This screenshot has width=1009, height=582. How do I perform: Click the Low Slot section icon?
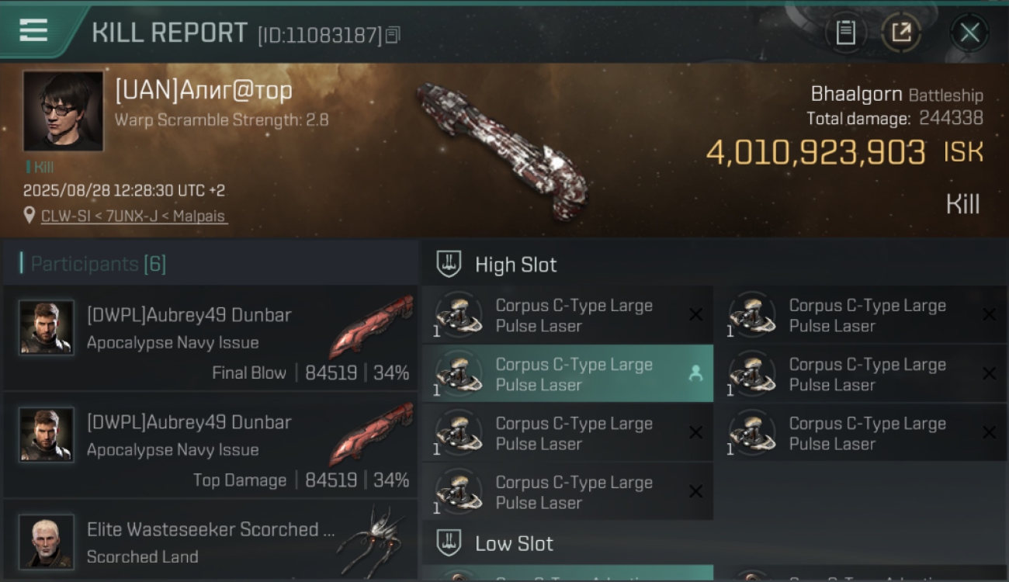449,542
